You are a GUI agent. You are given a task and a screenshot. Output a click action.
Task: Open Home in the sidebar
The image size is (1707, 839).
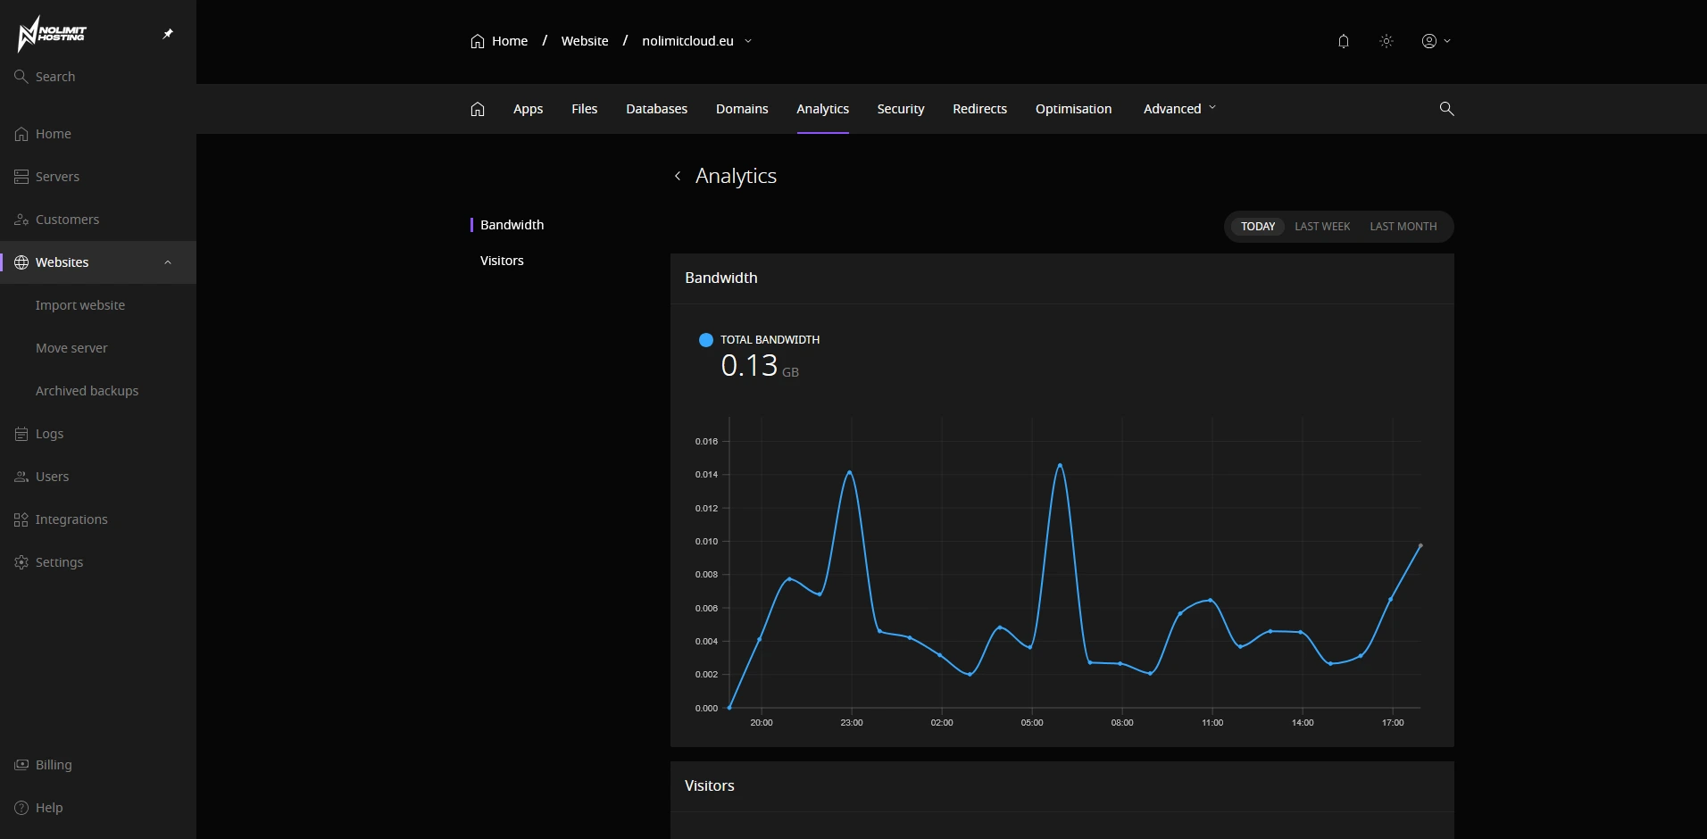[x=54, y=134]
